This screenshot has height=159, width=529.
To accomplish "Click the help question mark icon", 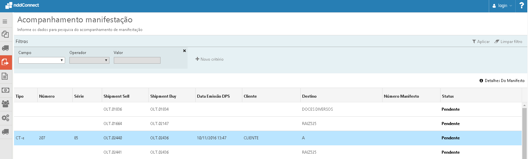I will coord(522,6).
